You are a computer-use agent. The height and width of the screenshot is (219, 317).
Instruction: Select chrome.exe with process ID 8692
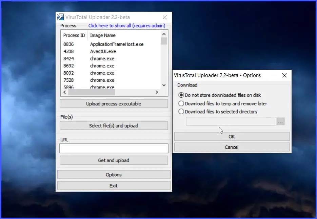tap(111, 66)
